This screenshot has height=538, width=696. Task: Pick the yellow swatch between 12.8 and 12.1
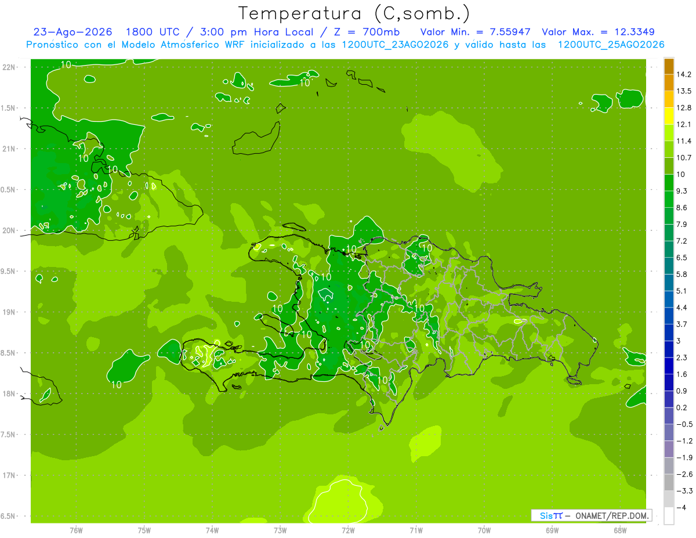[669, 116]
